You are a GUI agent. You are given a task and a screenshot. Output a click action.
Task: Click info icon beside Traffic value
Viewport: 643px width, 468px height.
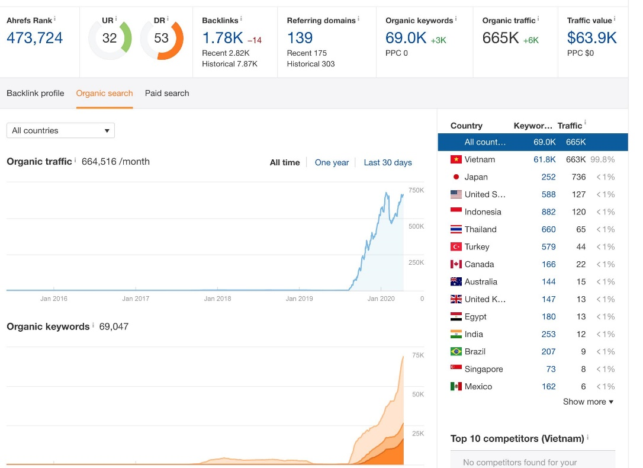tap(615, 19)
